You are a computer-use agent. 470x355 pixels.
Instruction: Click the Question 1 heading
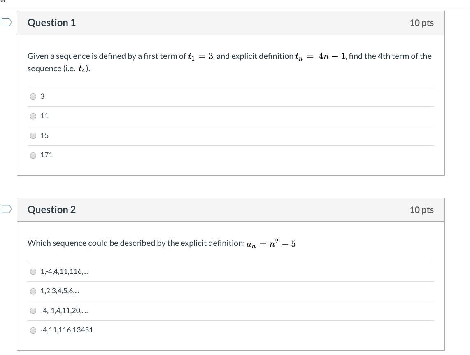click(x=51, y=23)
